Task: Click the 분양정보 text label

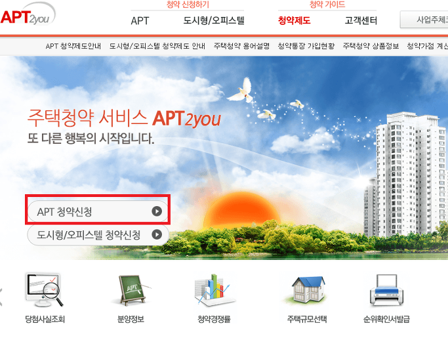Action: pyautogui.click(x=131, y=319)
